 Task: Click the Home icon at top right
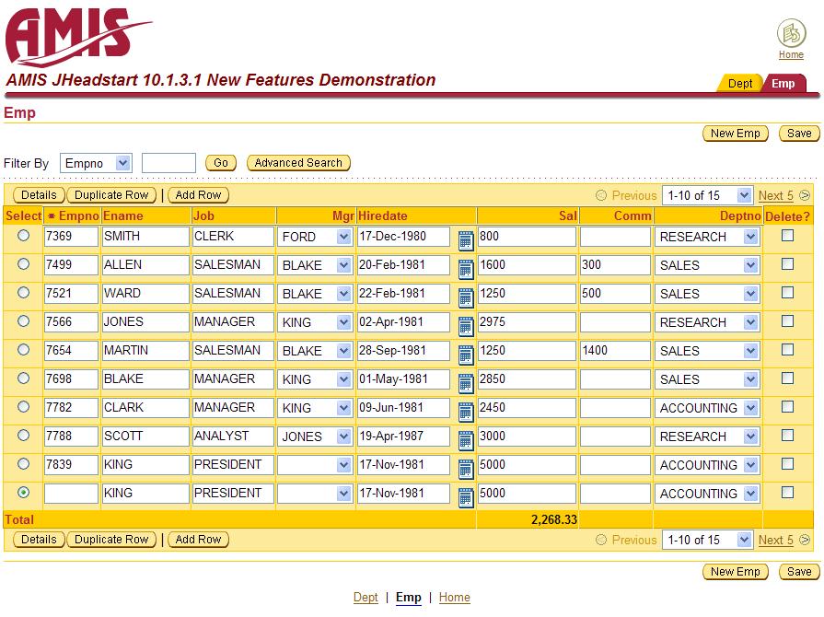(x=791, y=34)
